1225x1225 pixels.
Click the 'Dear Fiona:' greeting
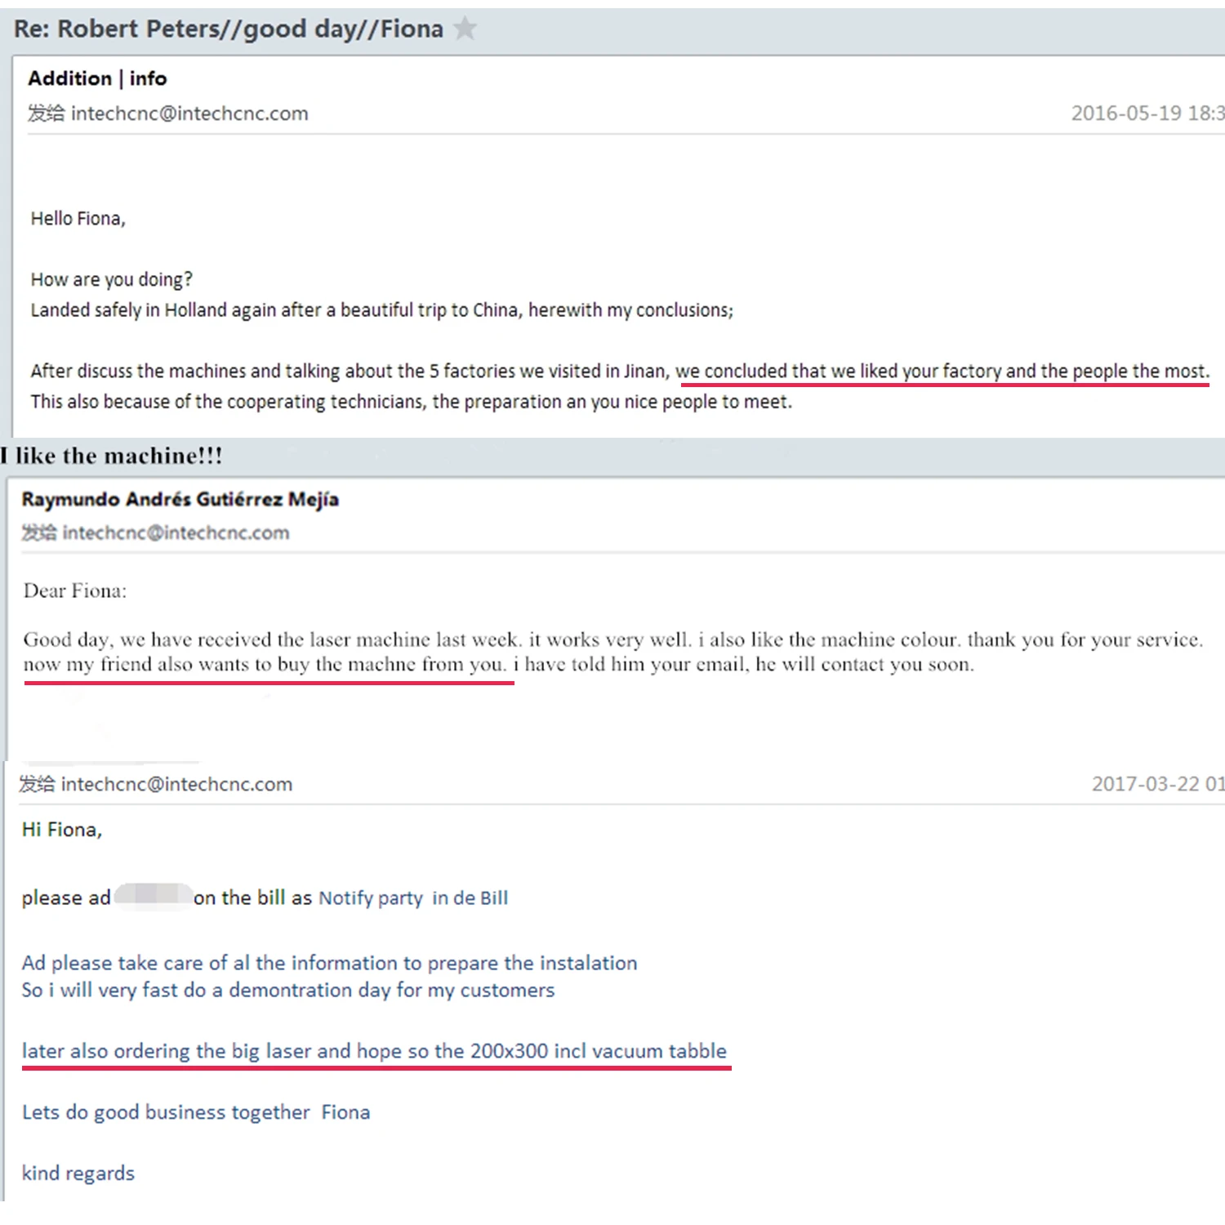tap(74, 591)
